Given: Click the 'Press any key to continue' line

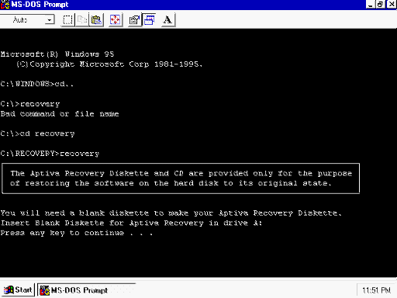Looking at the screenshot, I should point(77,233).
